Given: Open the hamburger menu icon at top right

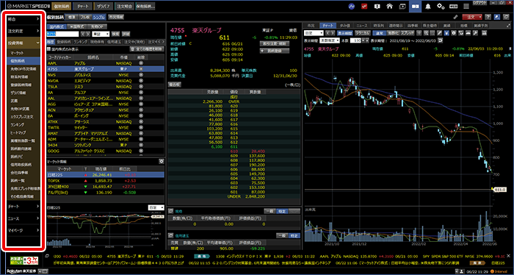Looking at the screenshot, I should [x=466, y=6].
